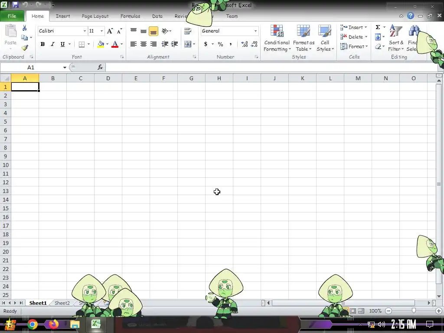The width and height of the screenshot is (444, 333).
Task: Select row header 13
Action: click(6, 191)
